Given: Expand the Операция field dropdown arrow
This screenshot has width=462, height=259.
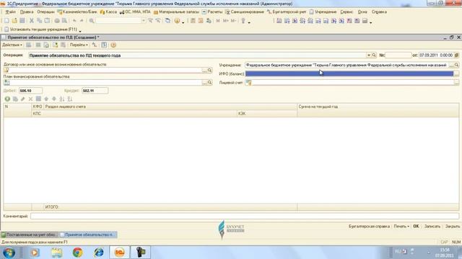Looking at the screenshot, I should 369,55.
